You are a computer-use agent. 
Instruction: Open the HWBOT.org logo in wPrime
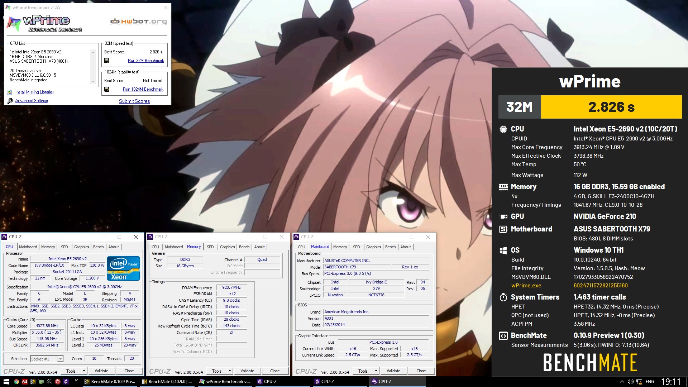tap(138, 21)
